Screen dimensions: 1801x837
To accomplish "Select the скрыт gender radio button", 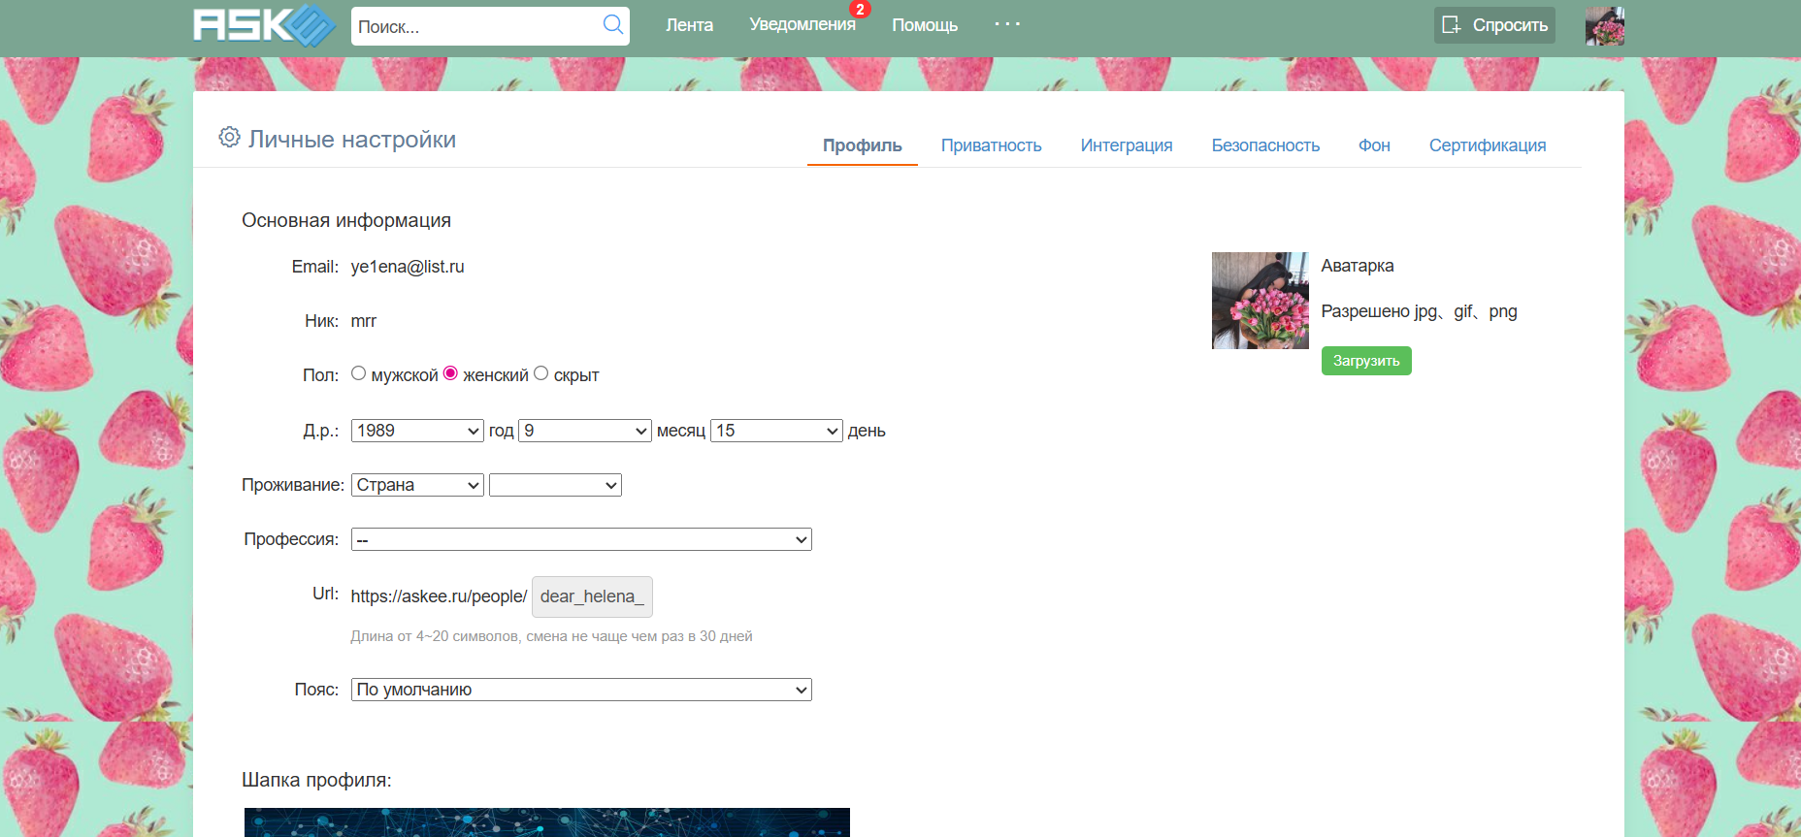I will click(541, 373).
